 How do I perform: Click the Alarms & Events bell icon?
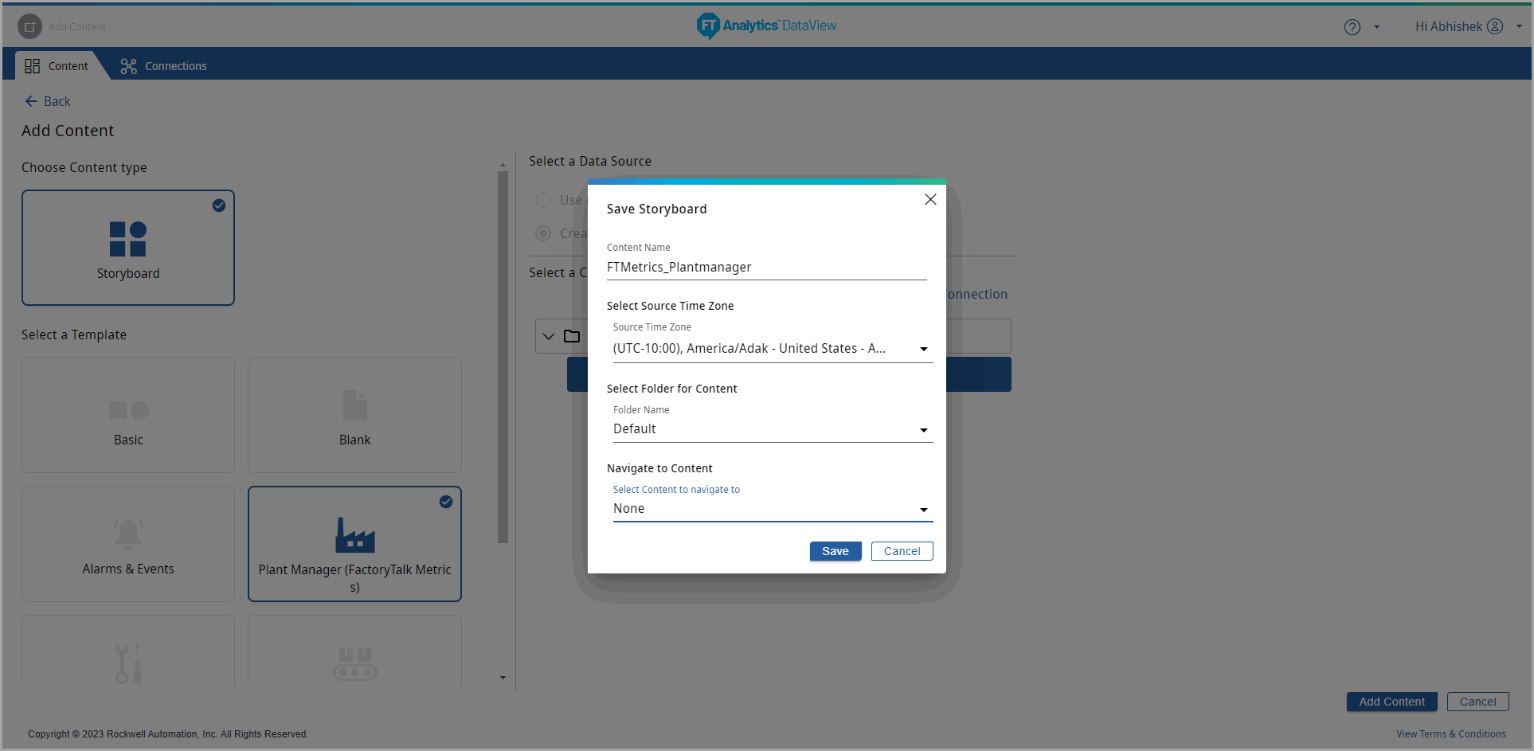128,533
